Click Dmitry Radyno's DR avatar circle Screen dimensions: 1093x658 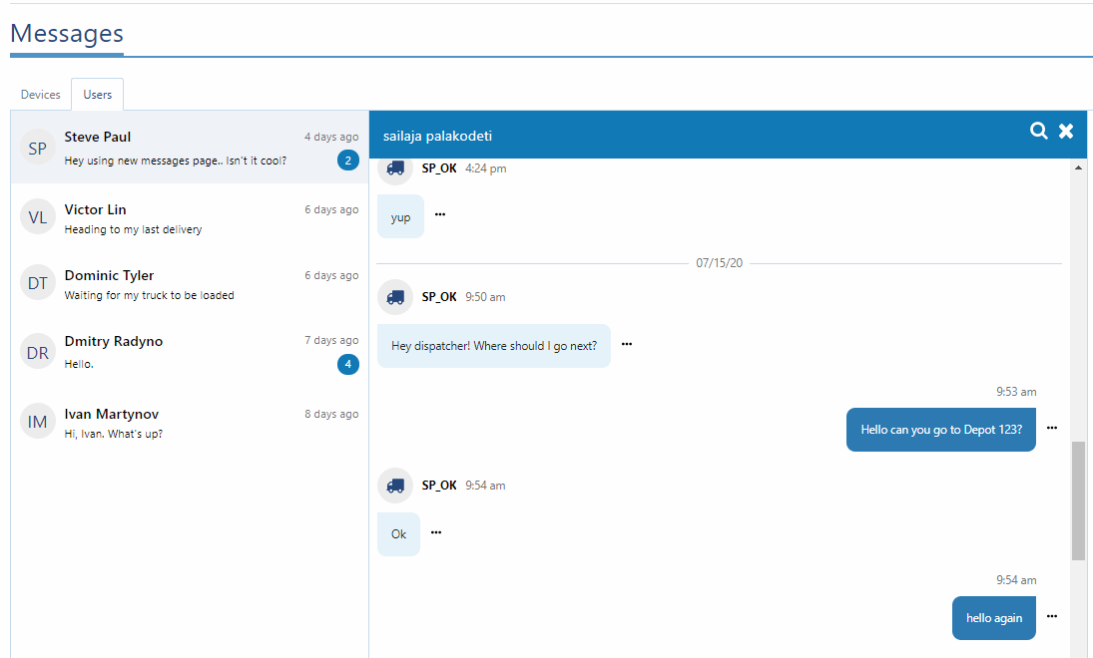(x=37, y=351)
